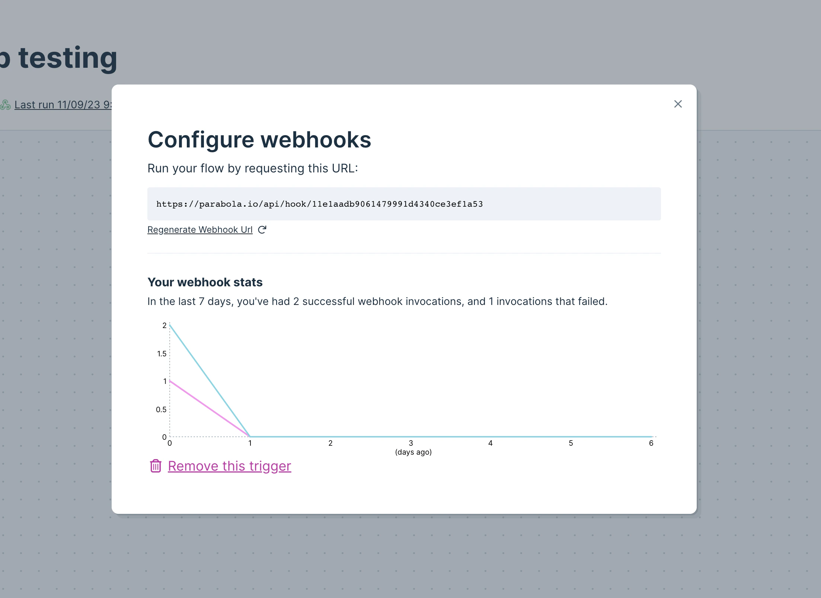Click the circular refresh arrow icon
Image resolution: width=821 pixels, height=598 pixels.
pos(262,230)
